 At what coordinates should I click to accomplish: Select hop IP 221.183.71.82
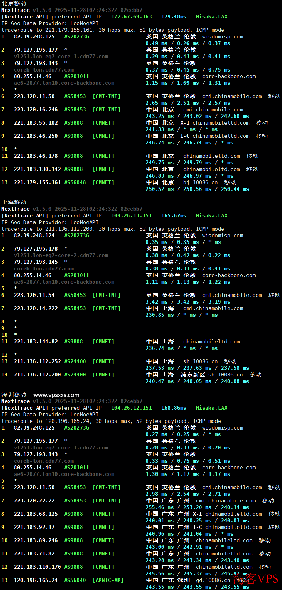click(x=34, y=554)
